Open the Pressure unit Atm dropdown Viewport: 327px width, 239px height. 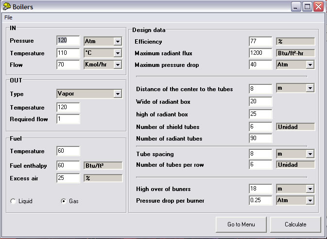tap(118, 41)
